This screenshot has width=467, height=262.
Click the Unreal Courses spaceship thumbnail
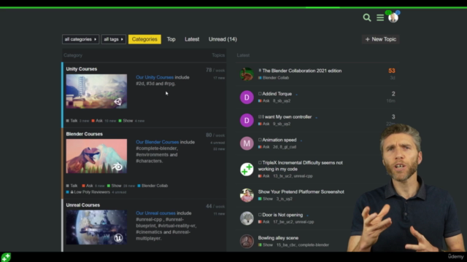[x=96, y=227]
